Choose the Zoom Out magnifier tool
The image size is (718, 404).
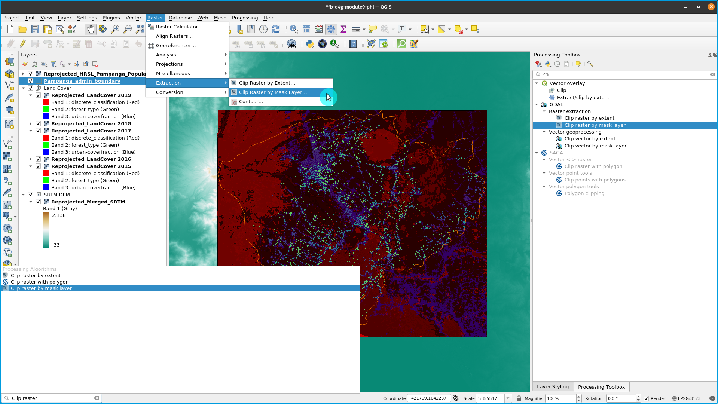pyautogui.click(x=128, y=29)
